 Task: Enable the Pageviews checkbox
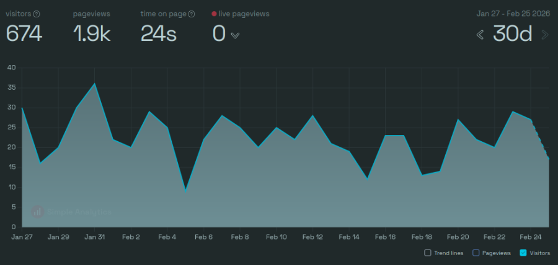point(476,253)
